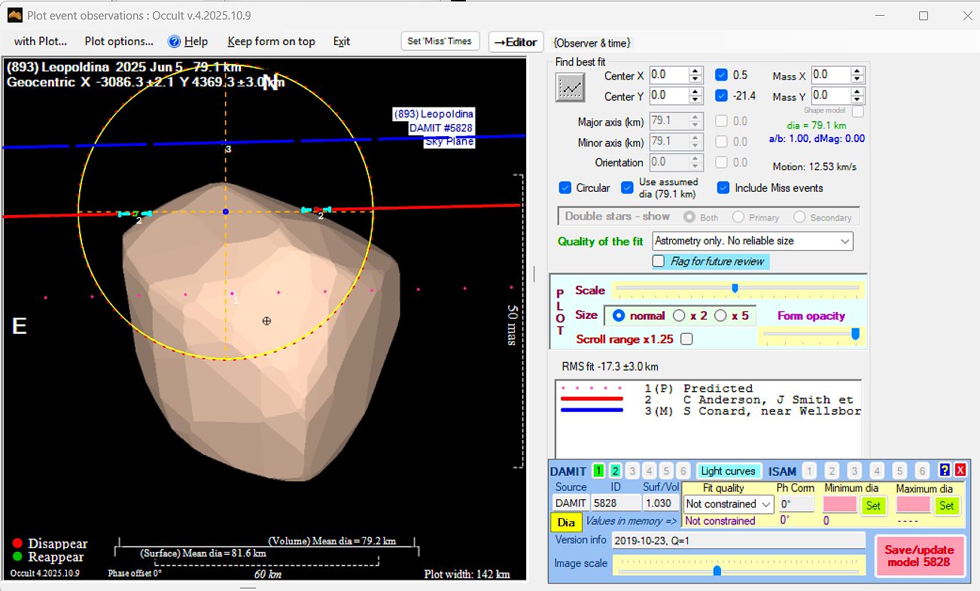
Task: Click the blue question mark in DAMIT panel
Action: coord(945,471)
